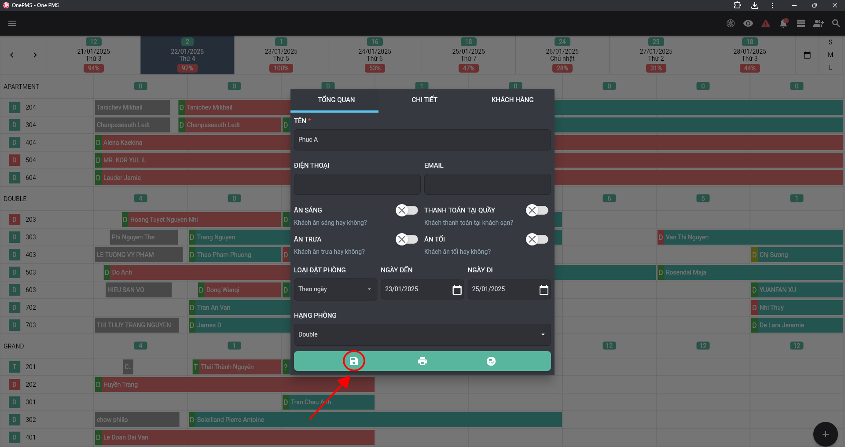The image size is (845, 447).
Task: Click the print icon in booking dialog
Action: [x=422, y=361]
